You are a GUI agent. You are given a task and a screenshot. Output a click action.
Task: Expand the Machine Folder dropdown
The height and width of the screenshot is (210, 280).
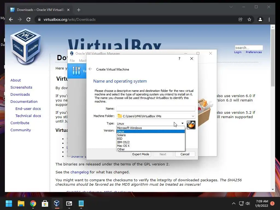coord(193,116)
